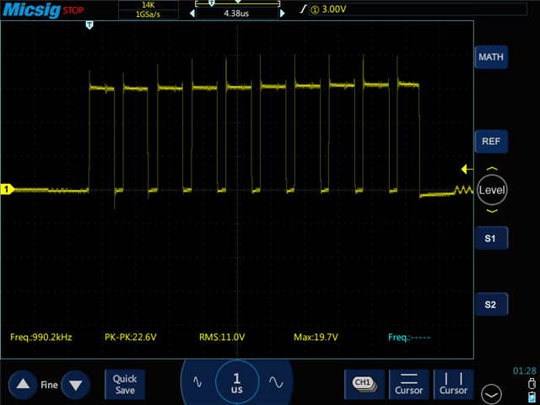Select the RMS:11.0V measurement
The width and height of the screenshot is (540, 405).
coord(222,337)
